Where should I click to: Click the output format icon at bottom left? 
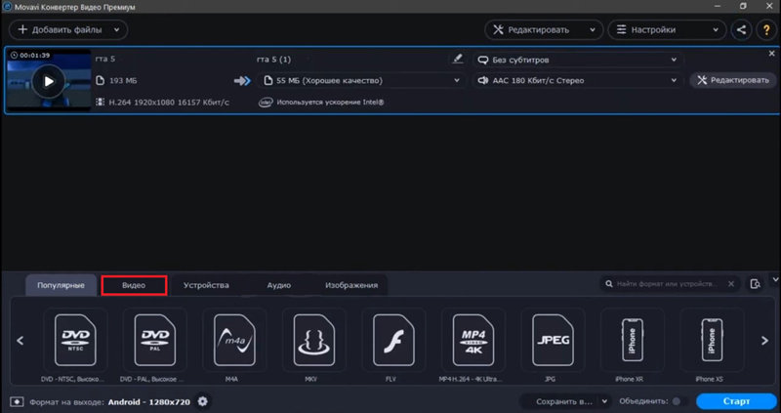(17, 401)
